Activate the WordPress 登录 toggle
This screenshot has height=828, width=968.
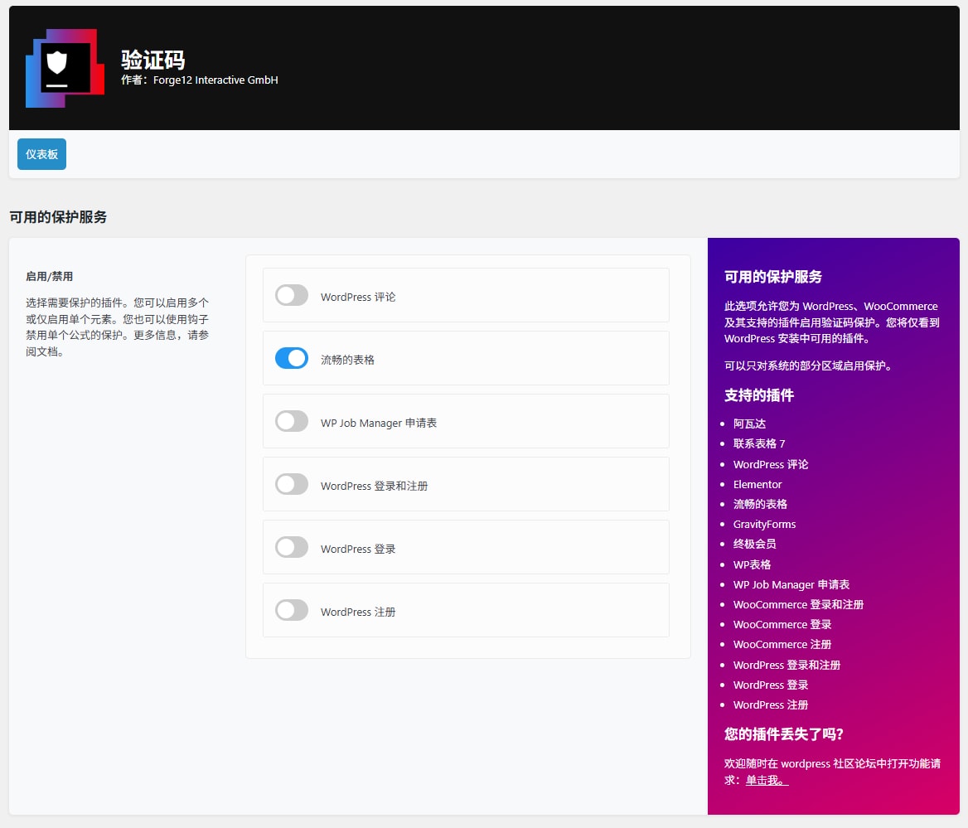(x=291, y=547)
